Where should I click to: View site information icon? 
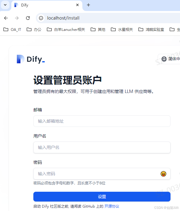(x=41, y=18)
